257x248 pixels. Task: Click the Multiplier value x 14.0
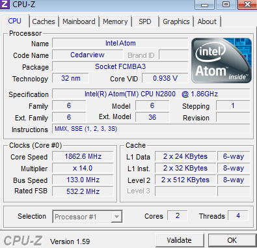coord(83,168)
